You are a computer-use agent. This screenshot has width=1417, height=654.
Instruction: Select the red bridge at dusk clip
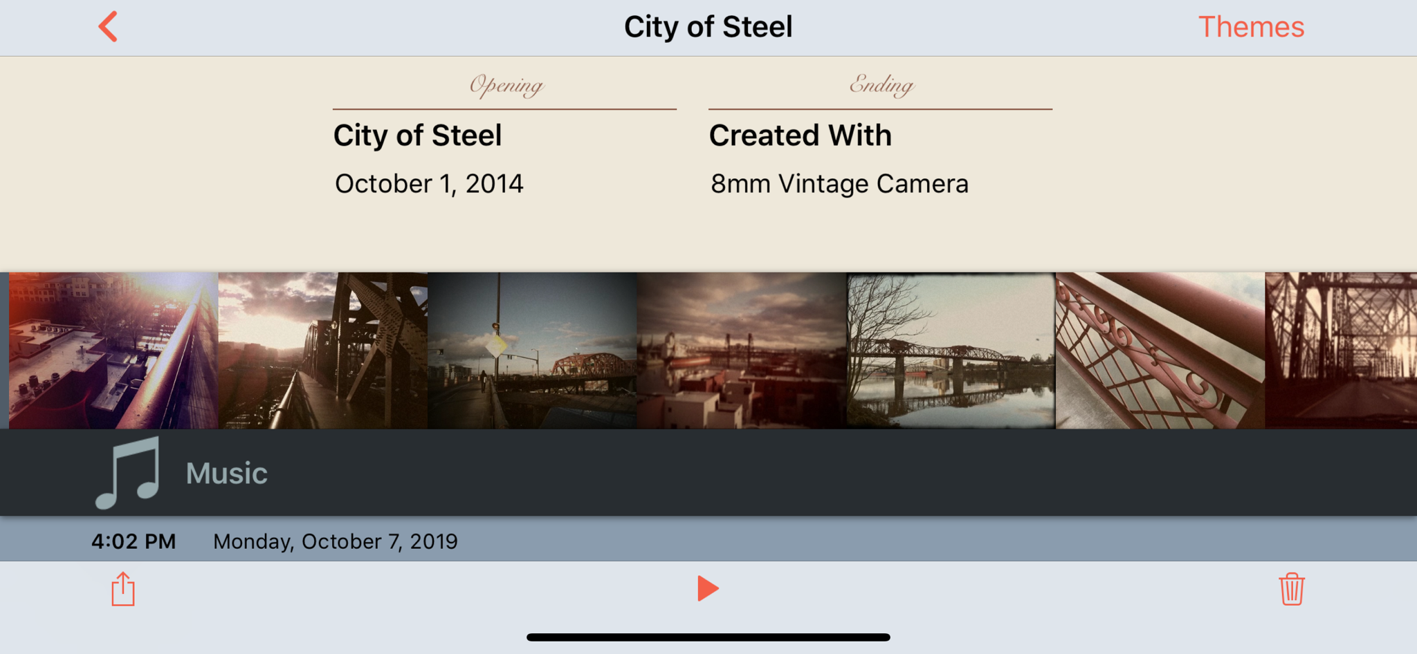[532, 351]
